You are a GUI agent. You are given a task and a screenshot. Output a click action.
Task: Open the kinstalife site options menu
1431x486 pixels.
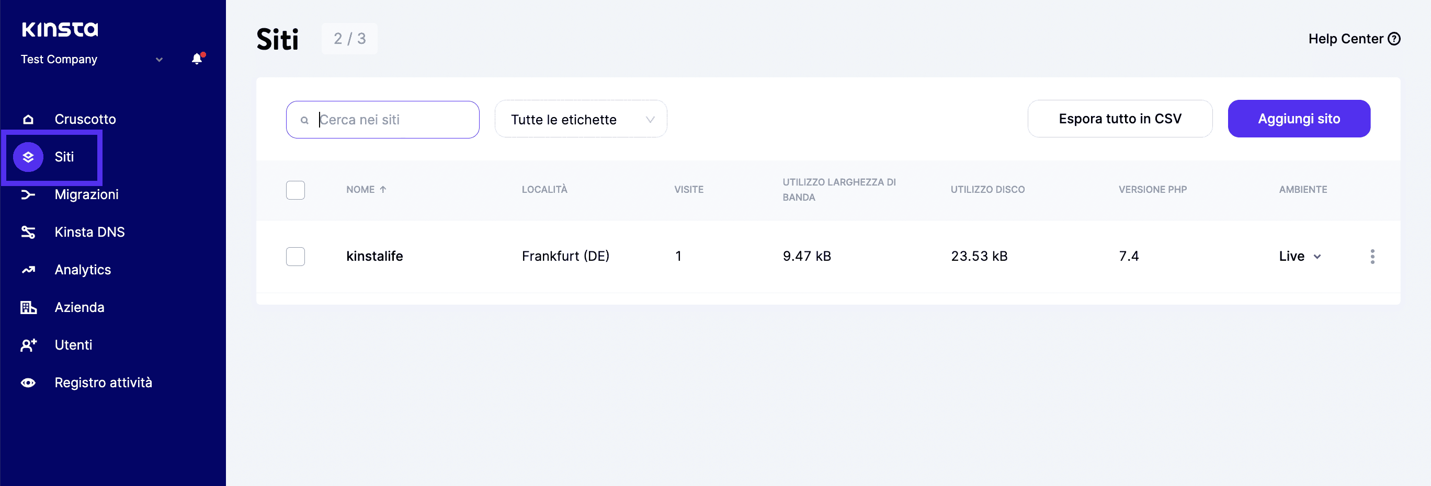click(1372, 256)
